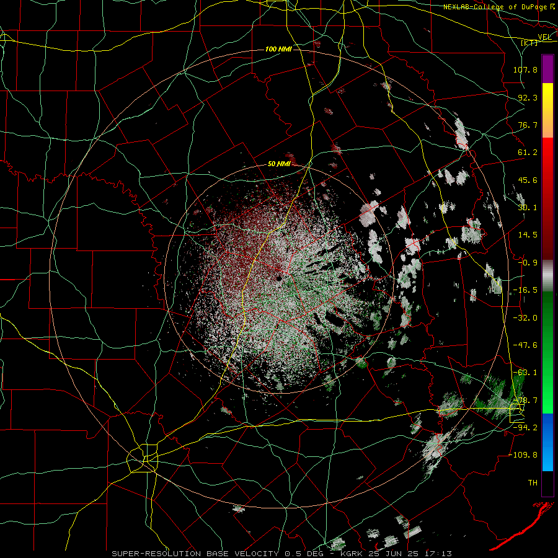Click the 61.2 velocity scale value
The image size is (558, 558).
pos(528,153)
